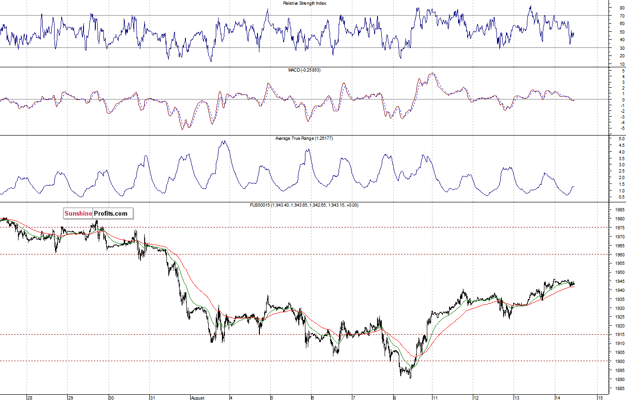
Task: Select the 1960 price axis label
Action: (620, 255)
